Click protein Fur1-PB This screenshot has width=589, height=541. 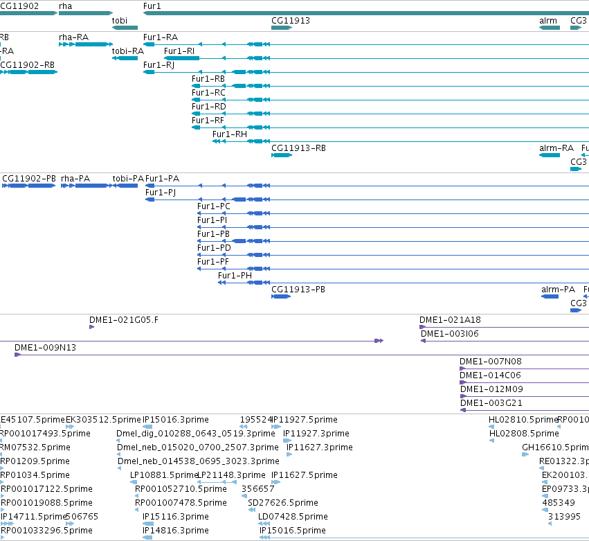[x=213, y=235]
